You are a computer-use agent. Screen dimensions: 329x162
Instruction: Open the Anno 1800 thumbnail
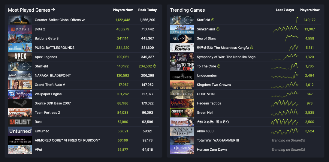pyautogui.click(x=182, y=131)
